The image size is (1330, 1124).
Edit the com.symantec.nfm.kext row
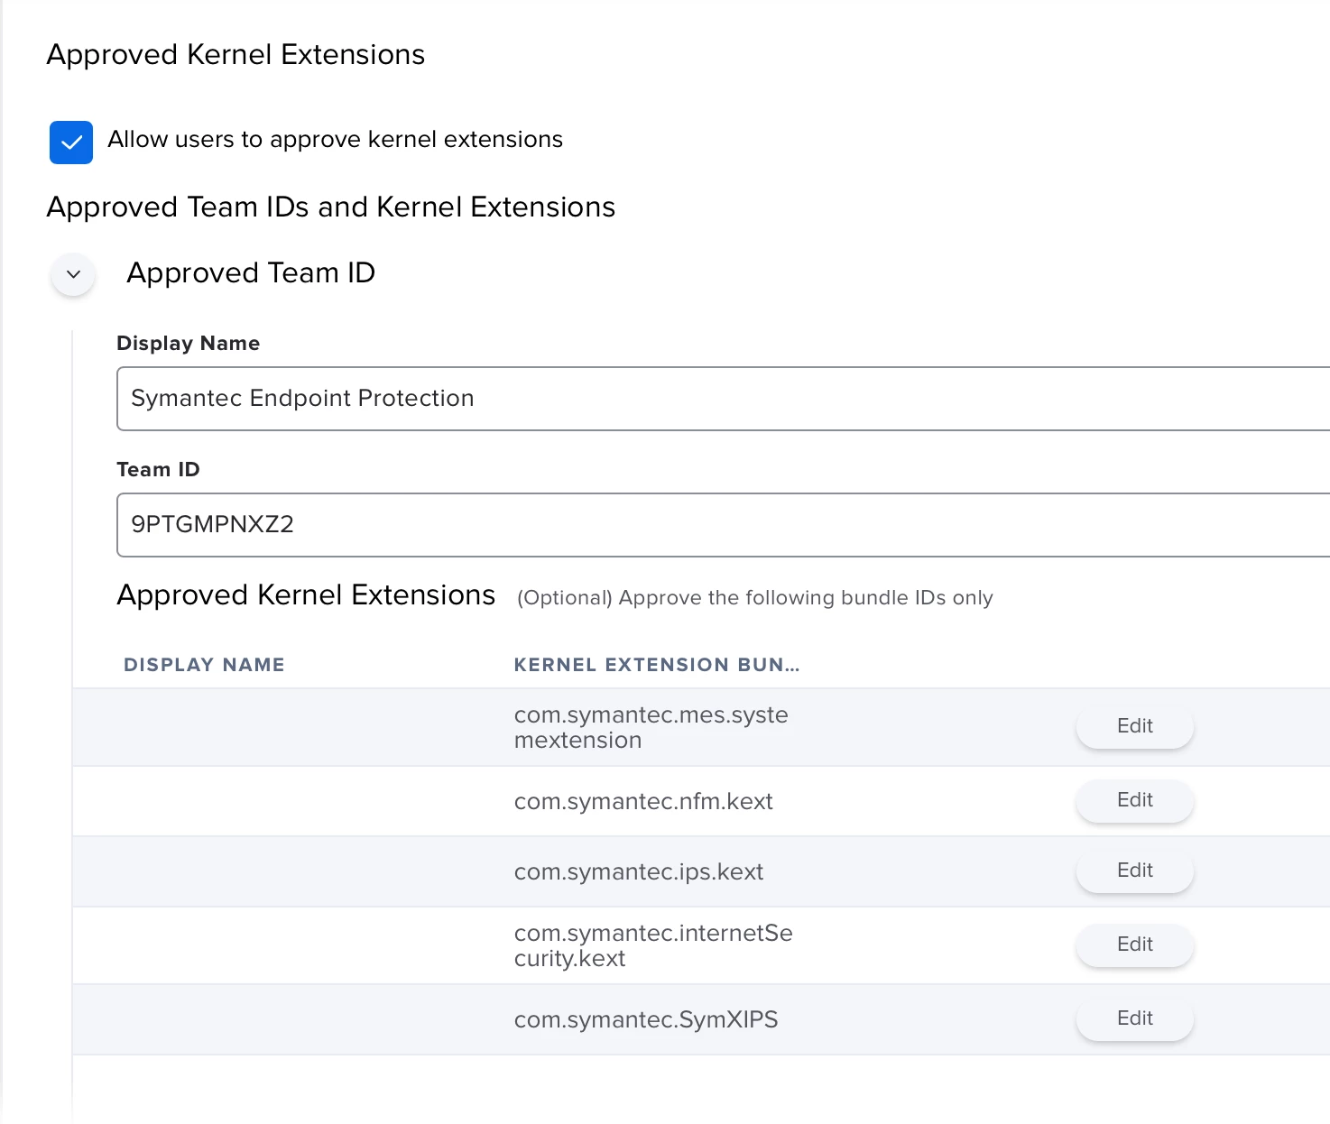coord(1135,800)
